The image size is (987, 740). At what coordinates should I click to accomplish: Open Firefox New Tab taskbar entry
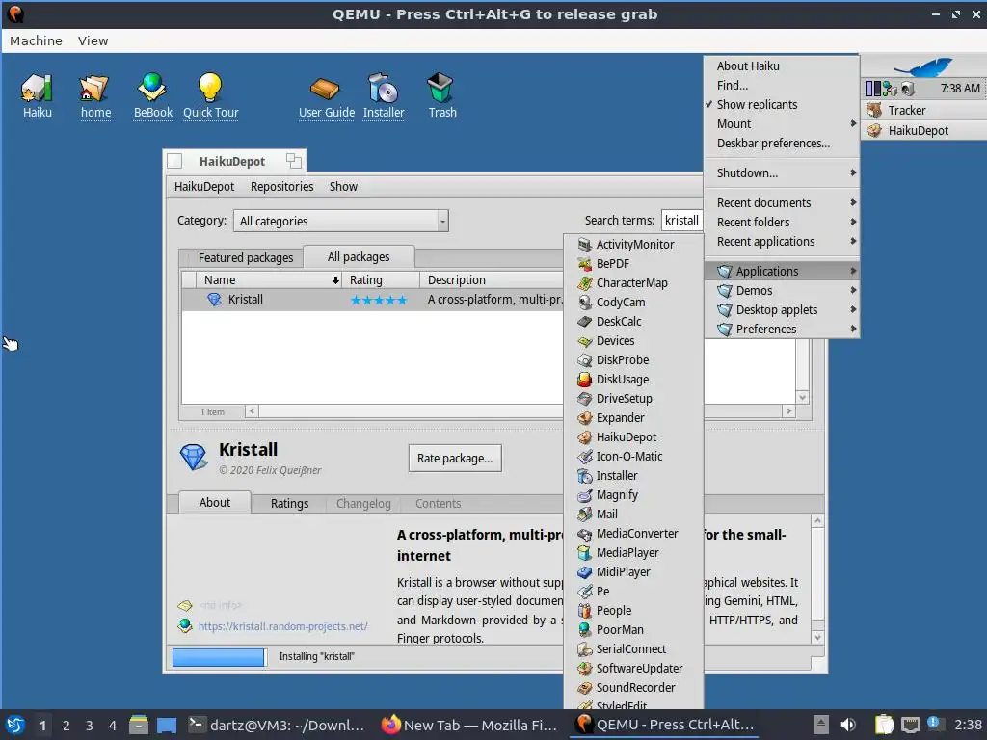(x=469, y=726)
